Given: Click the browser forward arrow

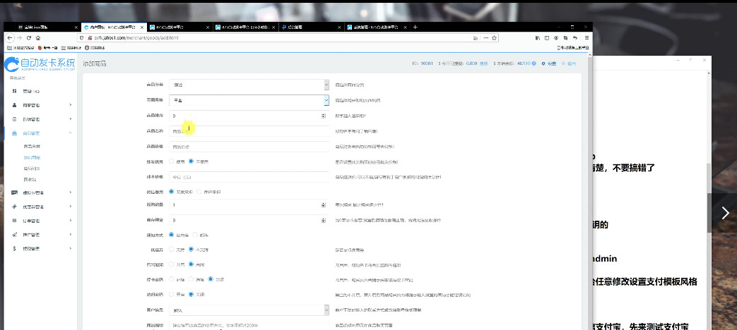Looking at the screenshot, I should 20,38.
